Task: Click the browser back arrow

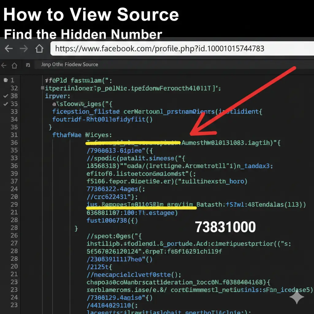Action: point(8,48)
